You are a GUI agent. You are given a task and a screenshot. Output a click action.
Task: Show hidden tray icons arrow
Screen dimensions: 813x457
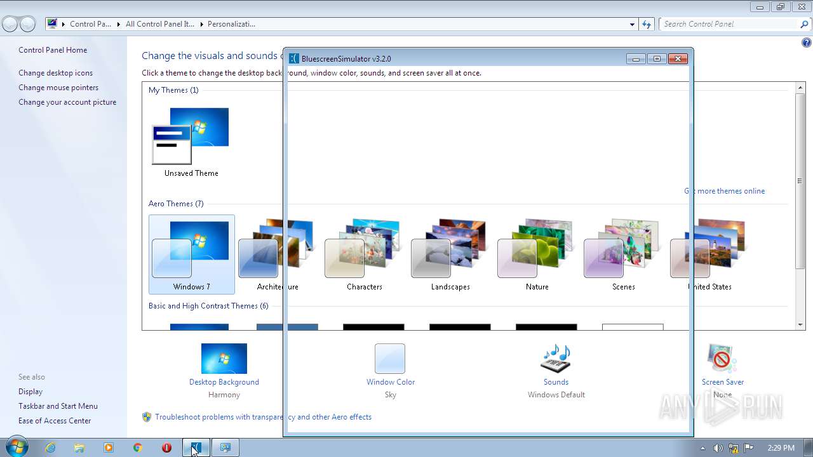click(x=702, y=448)
